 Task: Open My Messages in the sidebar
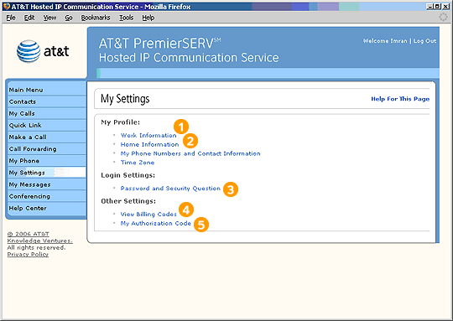click(47, 184)
